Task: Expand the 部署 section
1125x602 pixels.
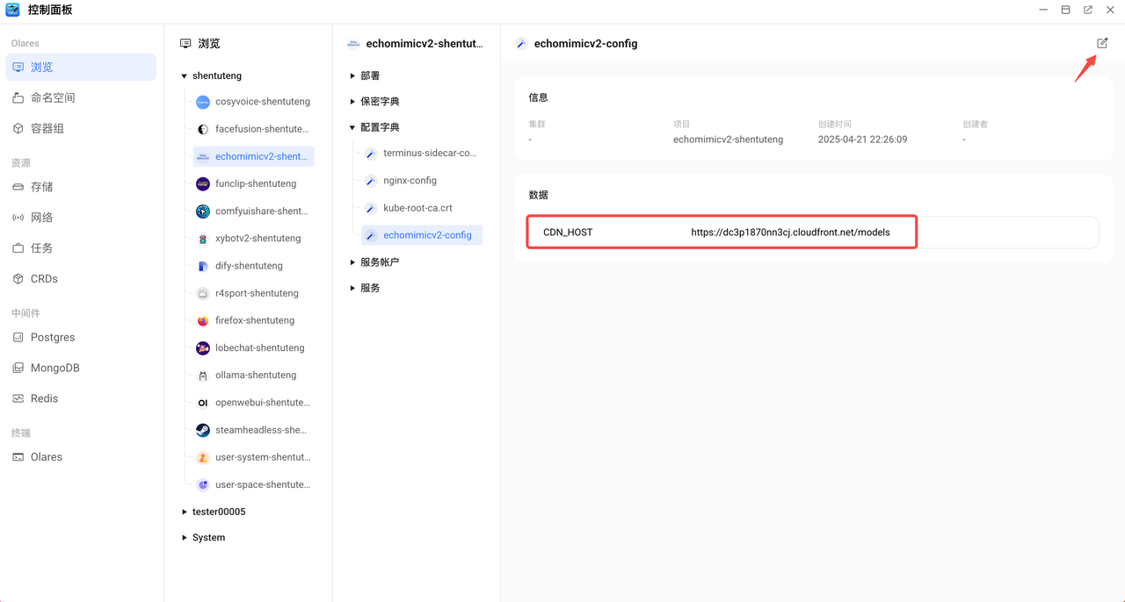Action: coord(352,76)
